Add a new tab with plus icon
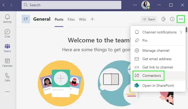188x109 pixels. 92,19
